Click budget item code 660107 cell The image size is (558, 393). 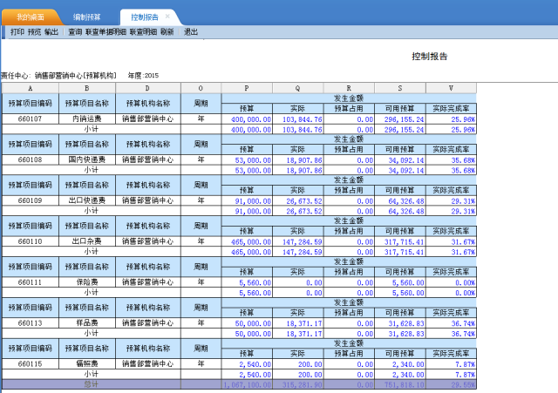(31, 119)
